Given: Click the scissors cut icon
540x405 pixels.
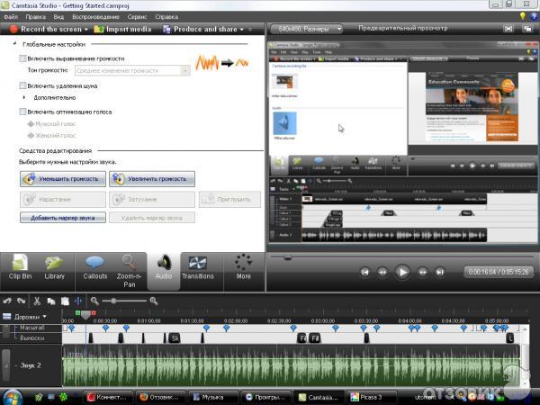Looking at the screenshot, I should pos(38,301).
